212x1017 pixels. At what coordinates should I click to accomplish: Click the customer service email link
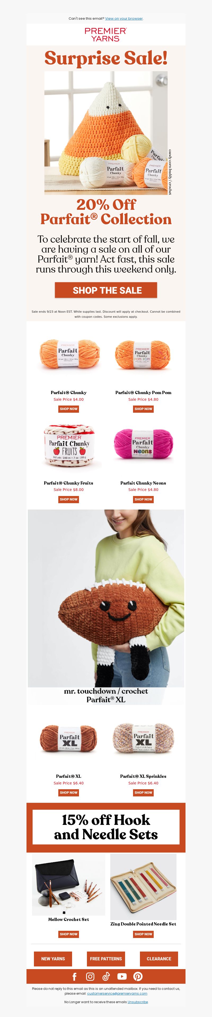coord(117,994)
